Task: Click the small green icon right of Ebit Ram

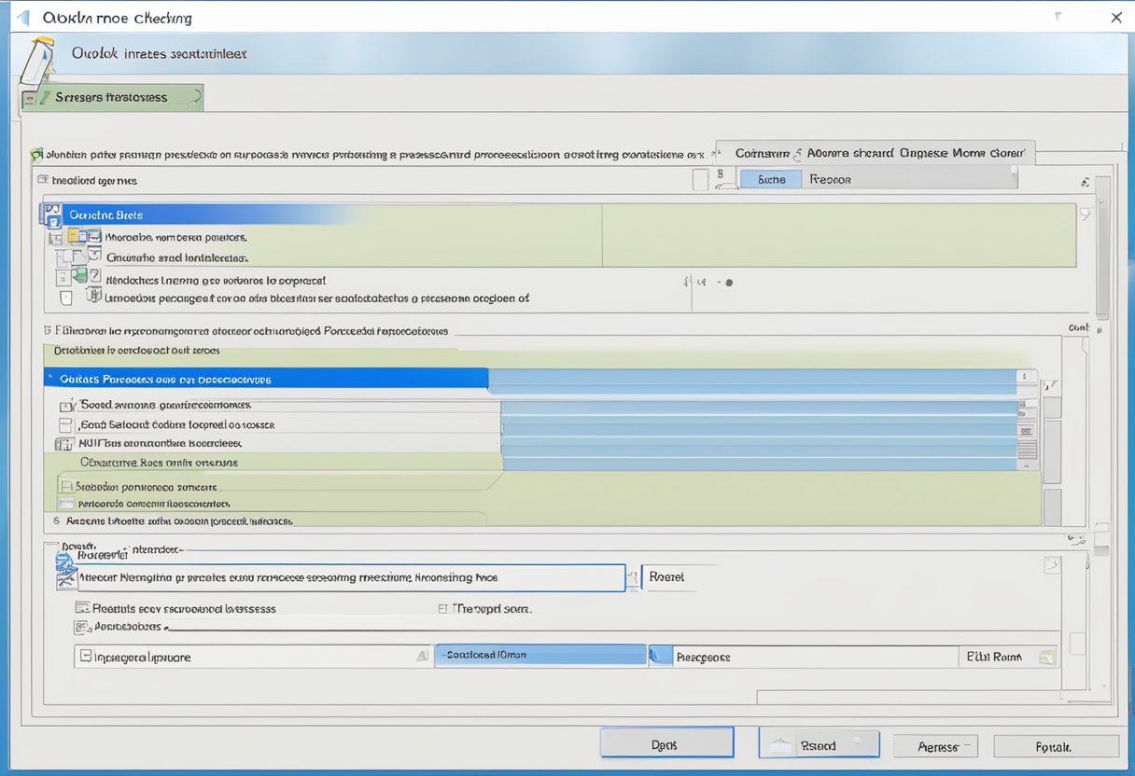Action: click(1045, 658)
